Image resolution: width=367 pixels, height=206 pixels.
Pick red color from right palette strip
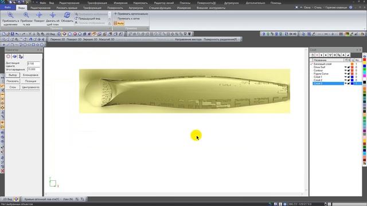pyautogui.click(x=365, y=60)
